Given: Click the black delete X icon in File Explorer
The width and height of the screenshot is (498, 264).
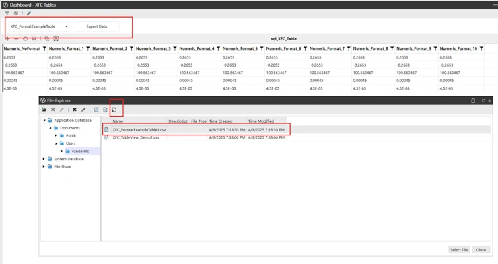Looking at the screenshot, I should click(75, 110).
